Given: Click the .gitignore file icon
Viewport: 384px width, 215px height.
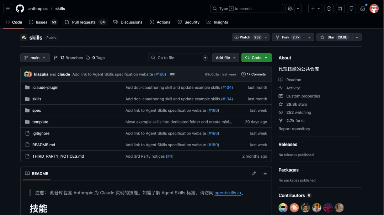Looking at the screenshot, I should [27, 133].
